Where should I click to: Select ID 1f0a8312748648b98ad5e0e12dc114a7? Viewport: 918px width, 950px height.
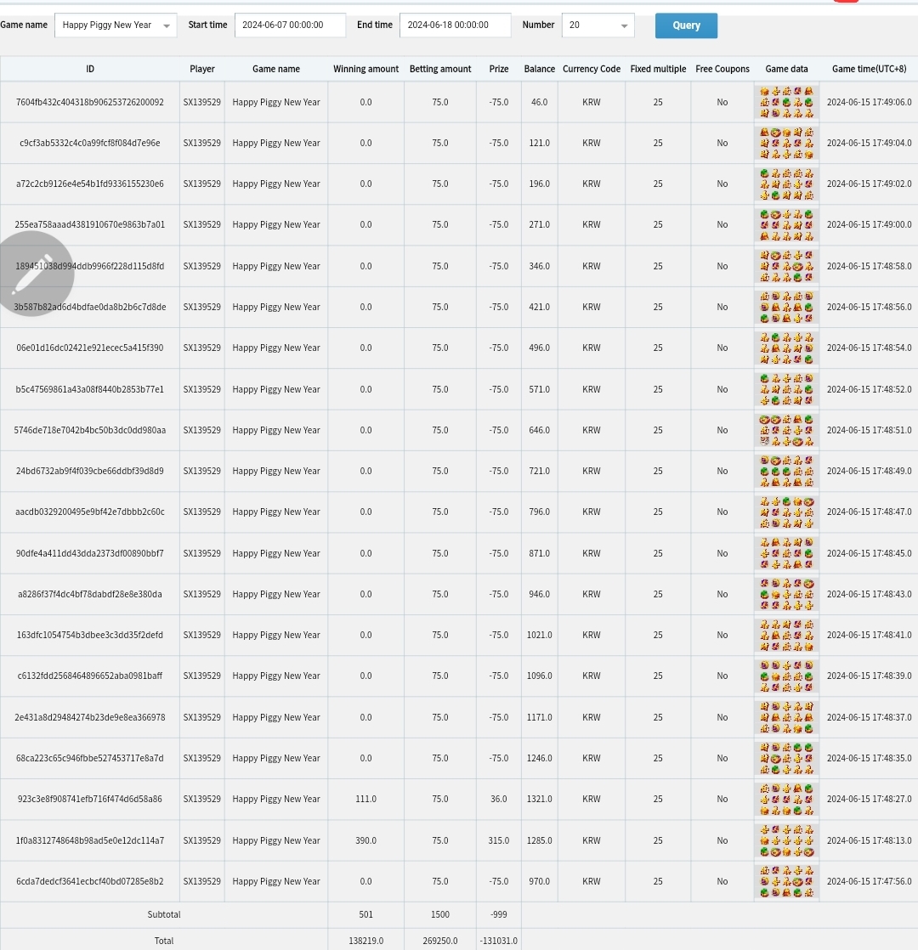(90, 841)
